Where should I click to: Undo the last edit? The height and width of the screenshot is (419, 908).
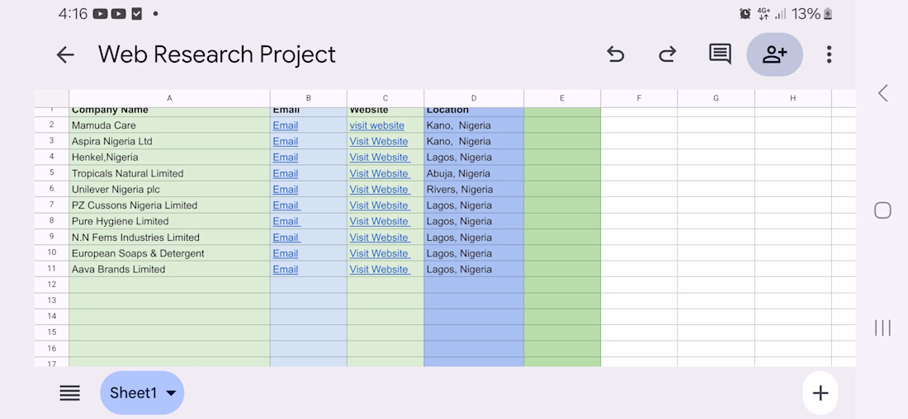[615, 54]
